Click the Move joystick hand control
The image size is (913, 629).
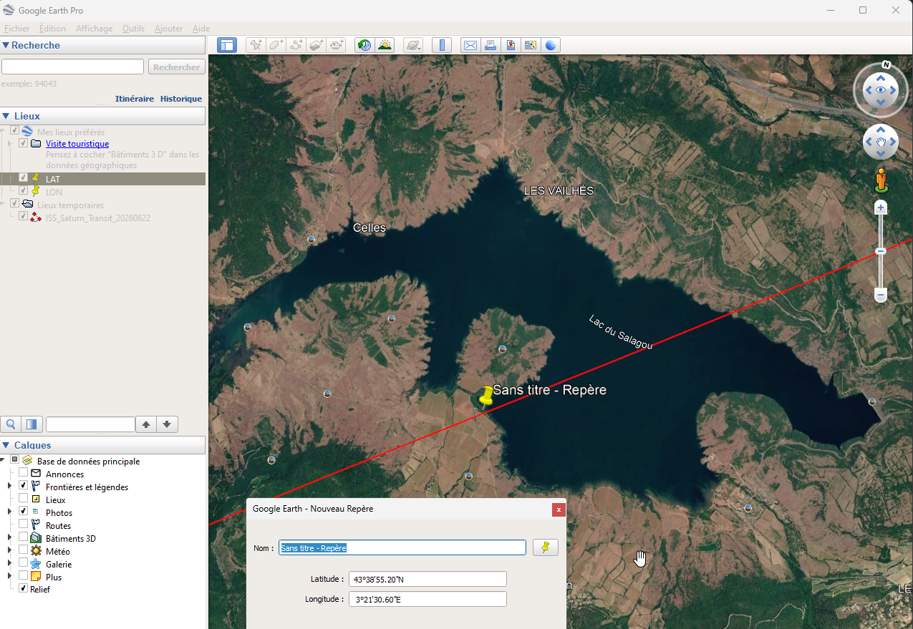(x=881, y=142)
